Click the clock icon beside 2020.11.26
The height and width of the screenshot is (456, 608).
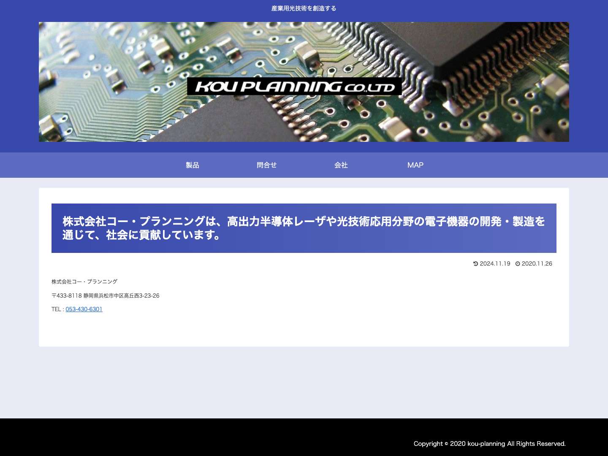point(518,263)
